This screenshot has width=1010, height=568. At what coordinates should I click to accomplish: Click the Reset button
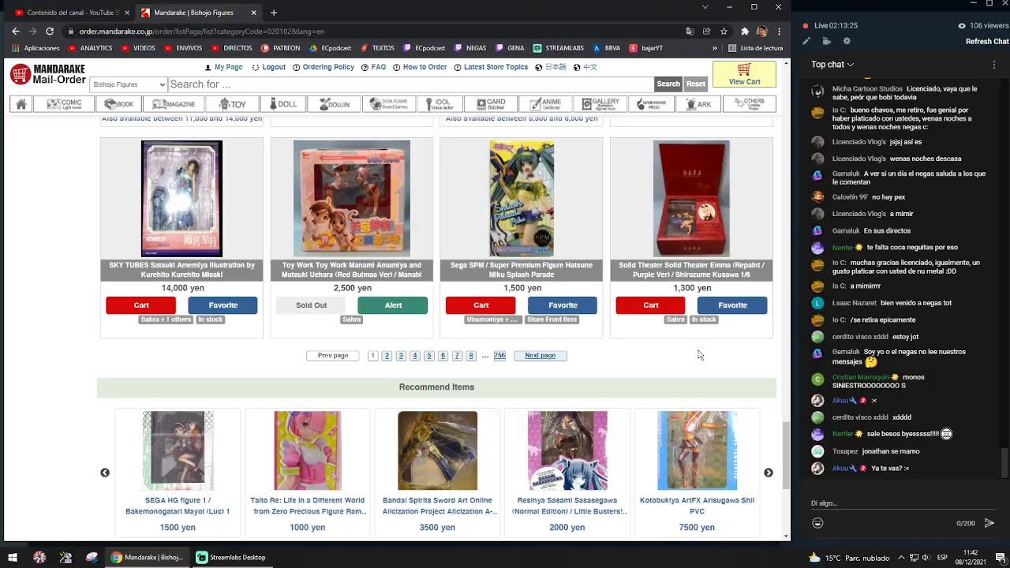pyautogui.click(x=695, y=84)
